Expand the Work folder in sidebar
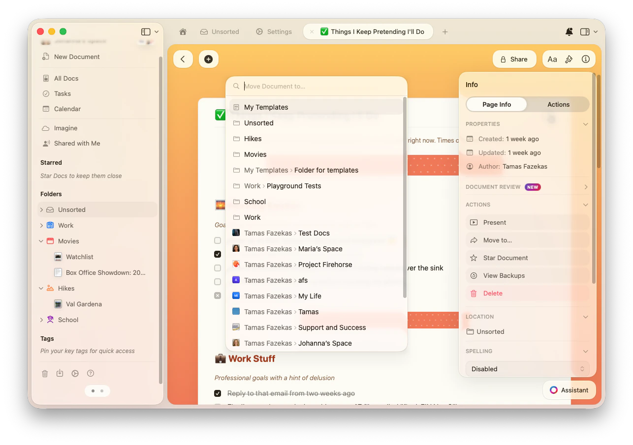 pos(41,225)
